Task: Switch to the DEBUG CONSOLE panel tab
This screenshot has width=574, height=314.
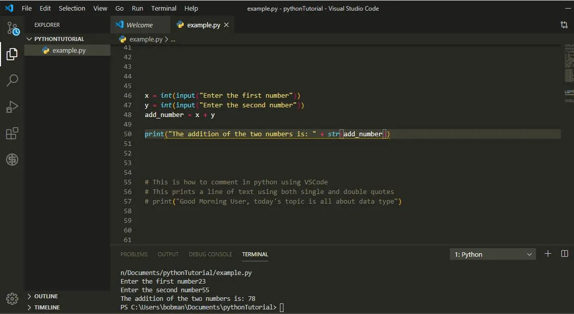Action: [211, 254]
